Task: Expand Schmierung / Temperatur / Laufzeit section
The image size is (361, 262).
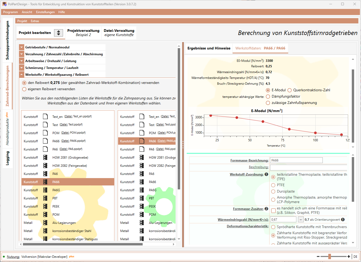Action: point(21,68)
